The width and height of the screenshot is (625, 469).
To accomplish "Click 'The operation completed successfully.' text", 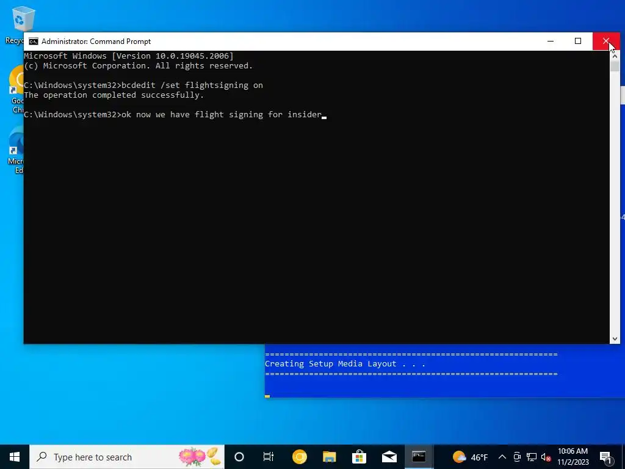I will tap(114, 95).
